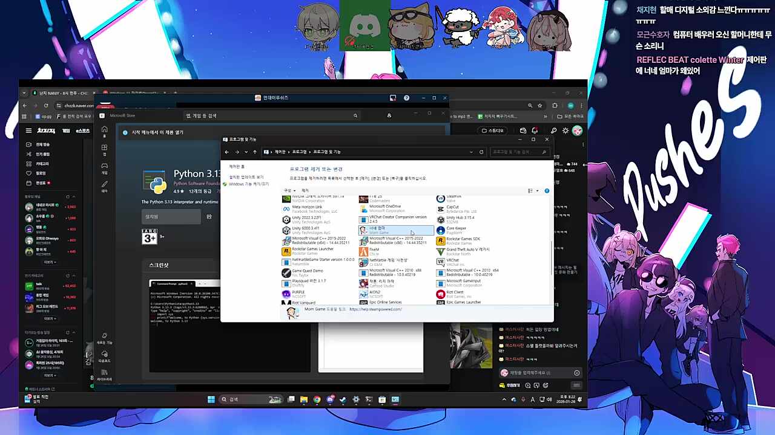This screenshot has width=775, height=435.
Task: Open Windows 기능 켜기/끄기 link
Action: tap(248, 184)
